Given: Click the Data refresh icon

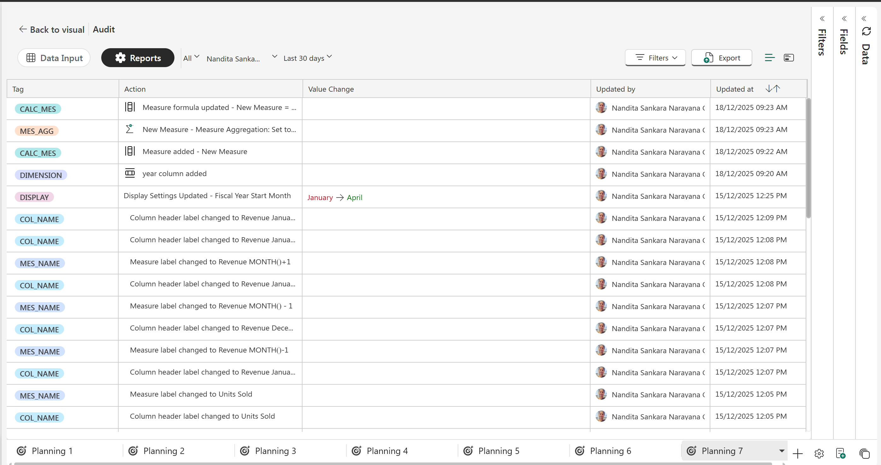Looking at the screenshot, I should pos(866,32).
